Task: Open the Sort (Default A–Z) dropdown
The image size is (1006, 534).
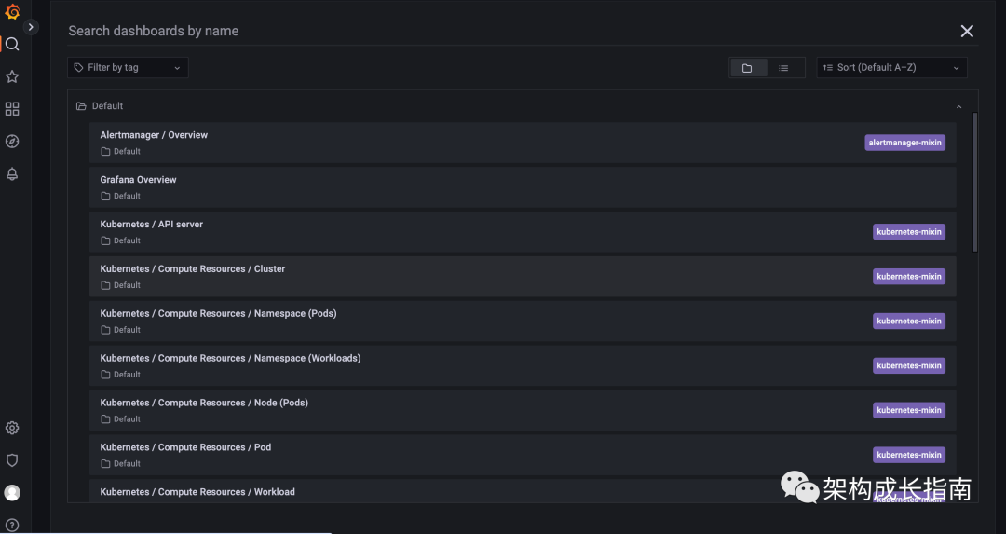Action: [x=891, y=67]
